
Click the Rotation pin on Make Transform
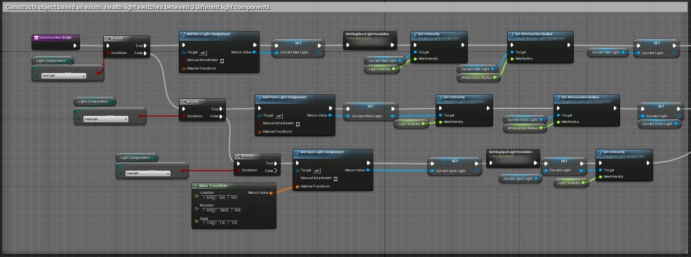coord(196,208)
